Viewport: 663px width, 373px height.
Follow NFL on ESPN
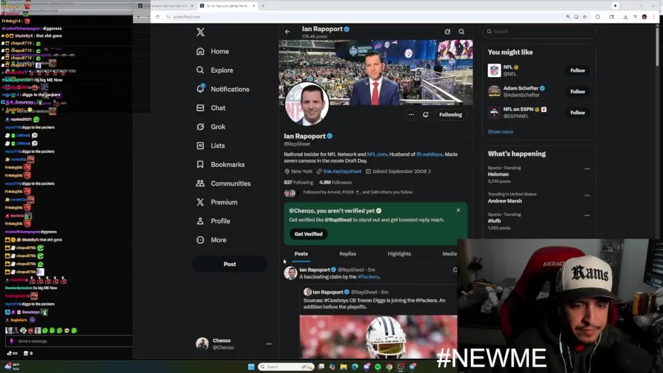click(x=578, y=113)
